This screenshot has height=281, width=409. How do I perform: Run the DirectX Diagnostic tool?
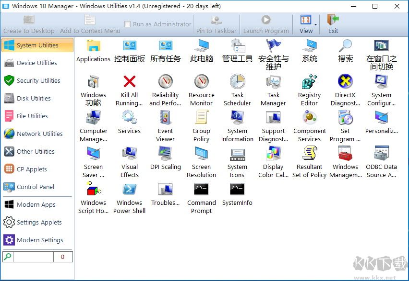345,86
